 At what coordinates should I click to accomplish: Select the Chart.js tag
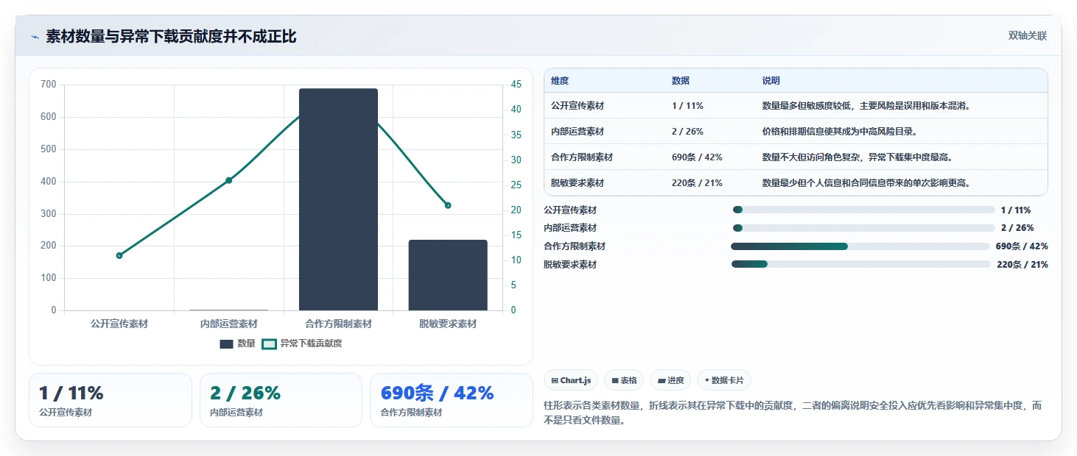tap(571, 380)
